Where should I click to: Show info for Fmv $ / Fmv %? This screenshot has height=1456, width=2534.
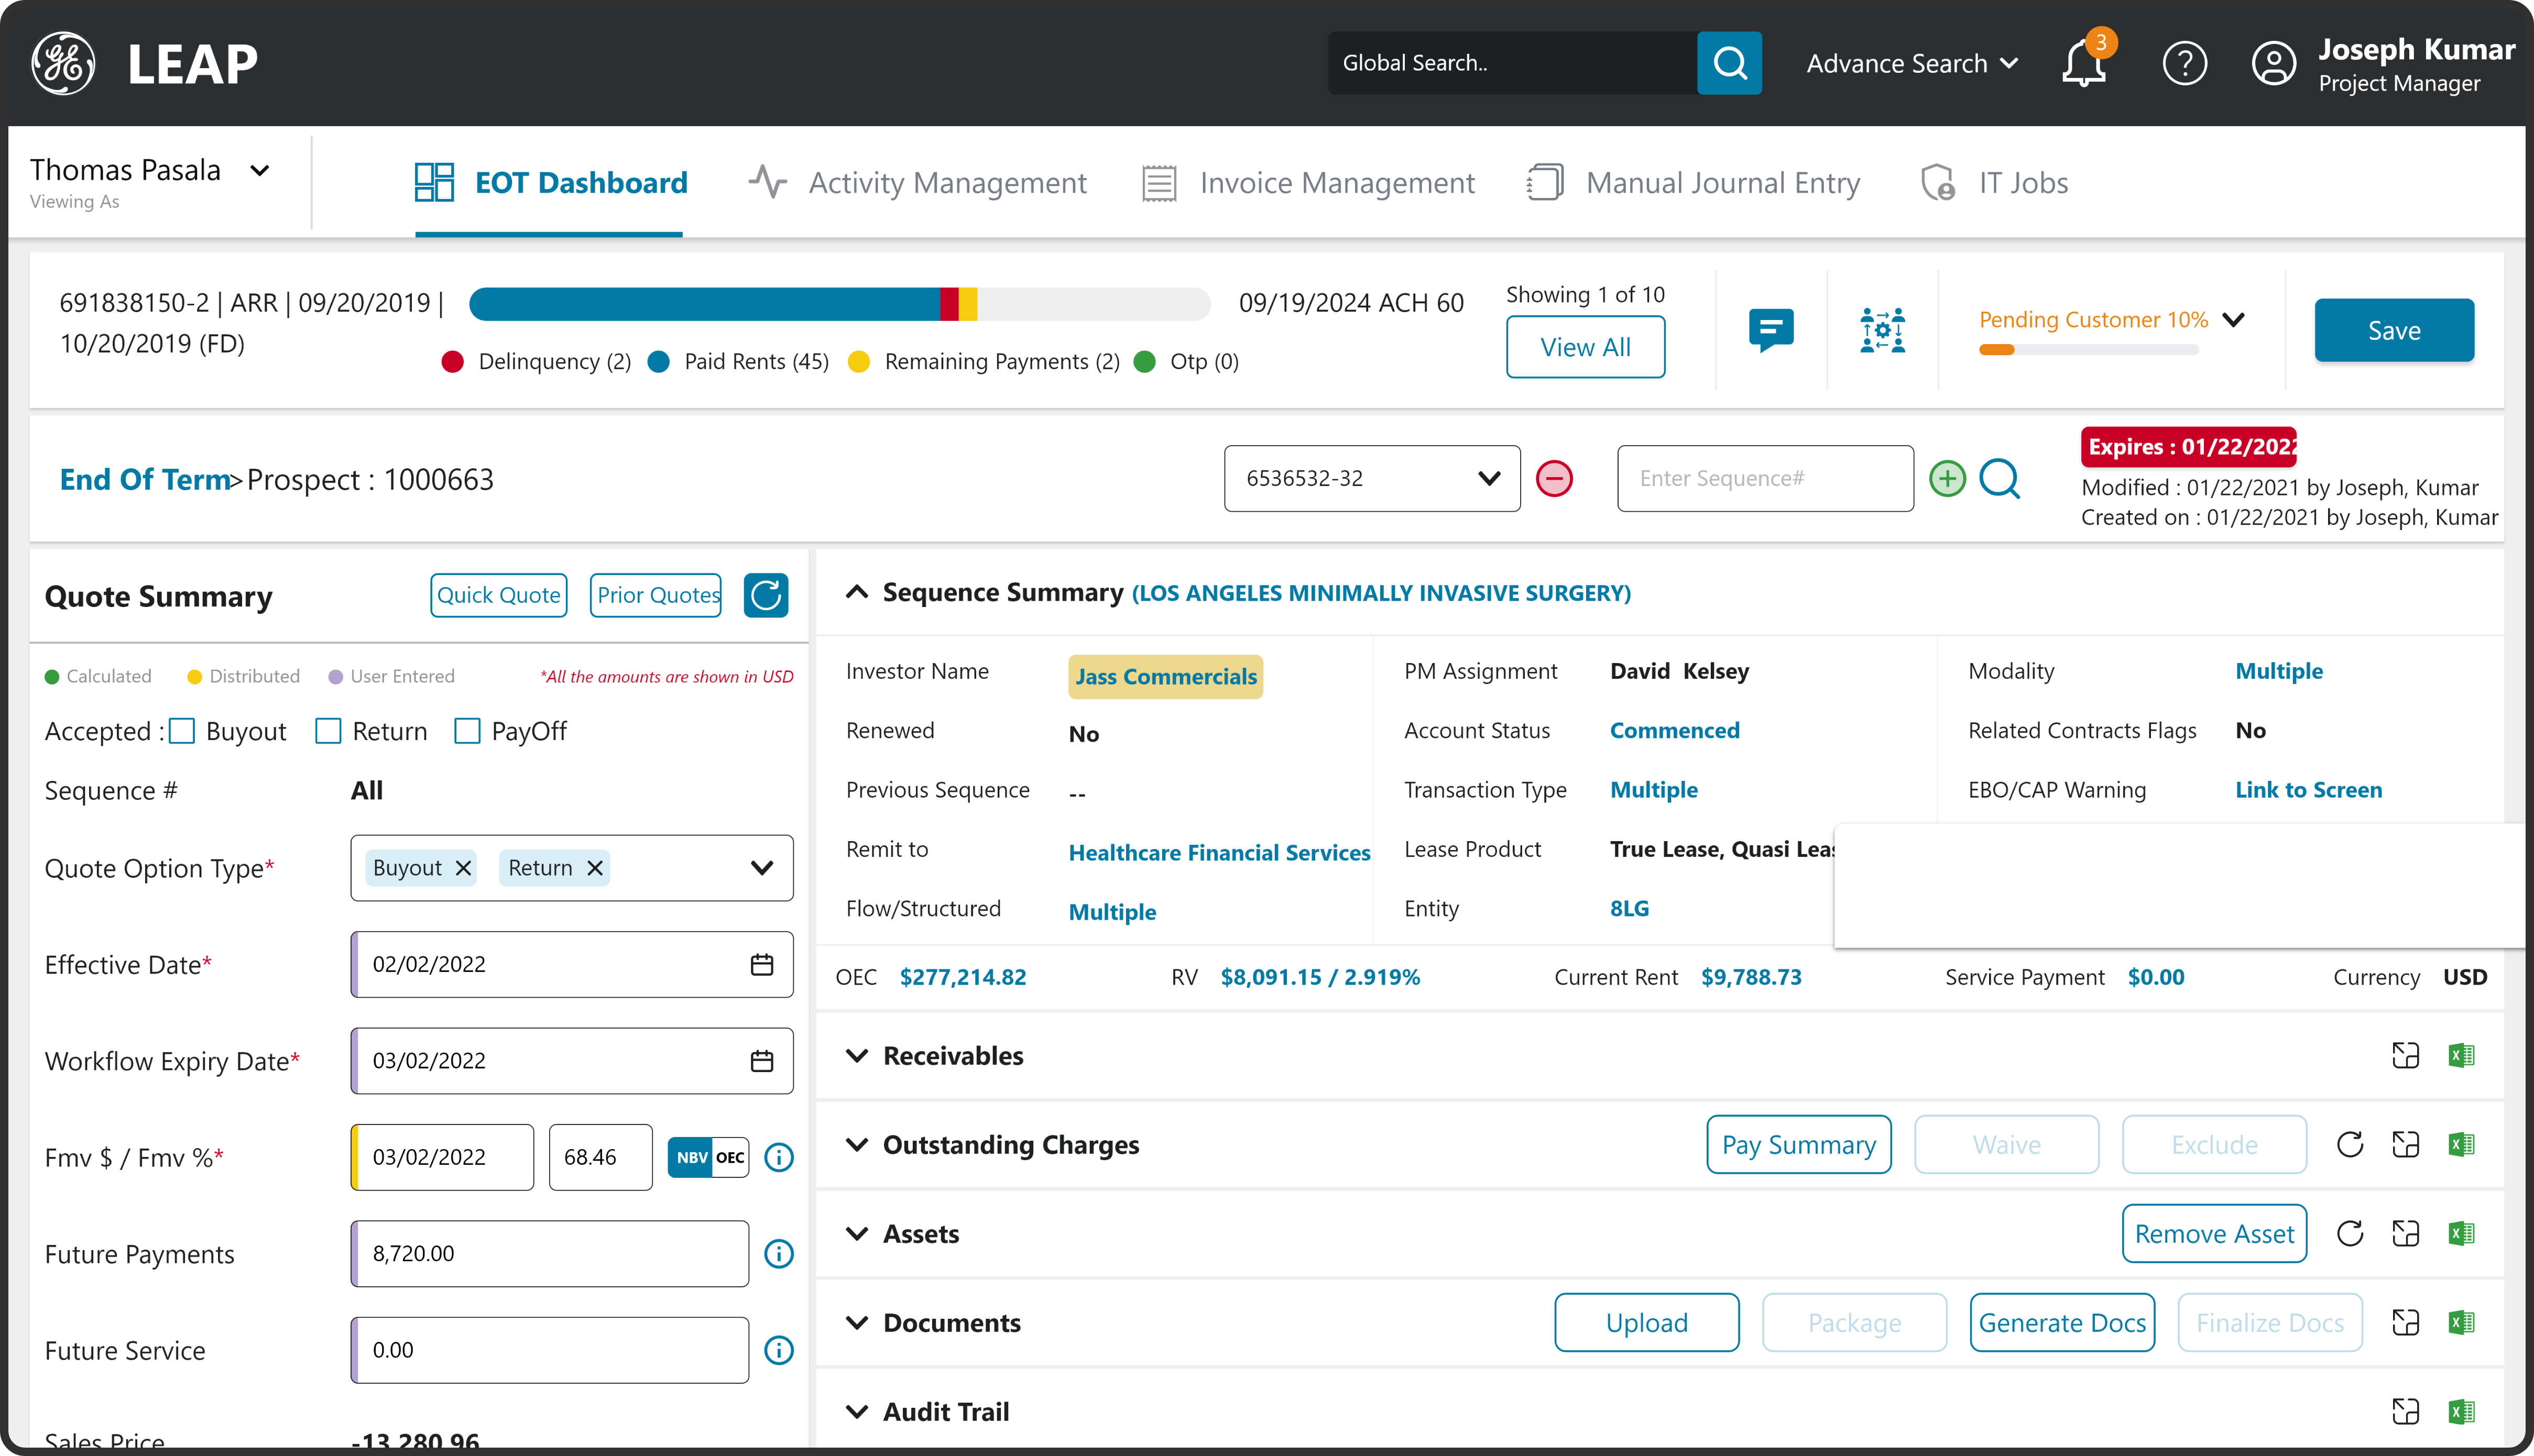point(778,1157)
